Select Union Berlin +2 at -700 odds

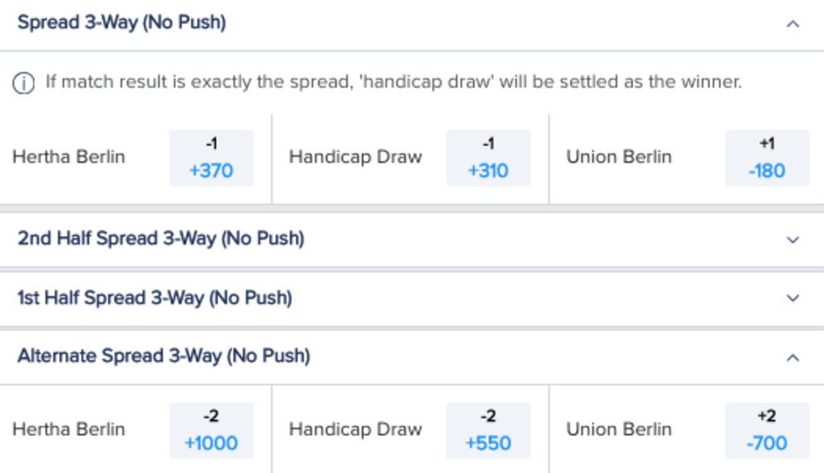767,430
